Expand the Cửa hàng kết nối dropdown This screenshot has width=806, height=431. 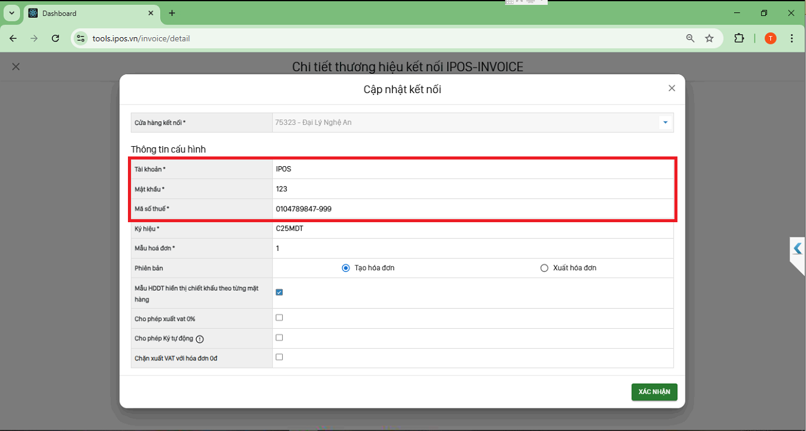(665, 122)
